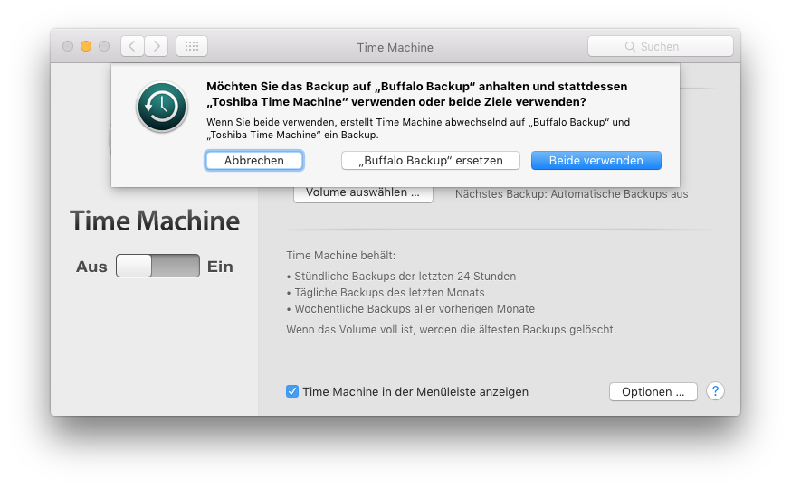791x488 pixels.
Task: Click "Wenn das Volume voll ist" sentence
Action: [452, 329]
